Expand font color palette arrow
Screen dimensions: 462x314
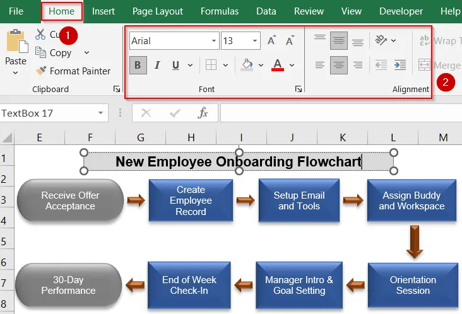(292, 65)
